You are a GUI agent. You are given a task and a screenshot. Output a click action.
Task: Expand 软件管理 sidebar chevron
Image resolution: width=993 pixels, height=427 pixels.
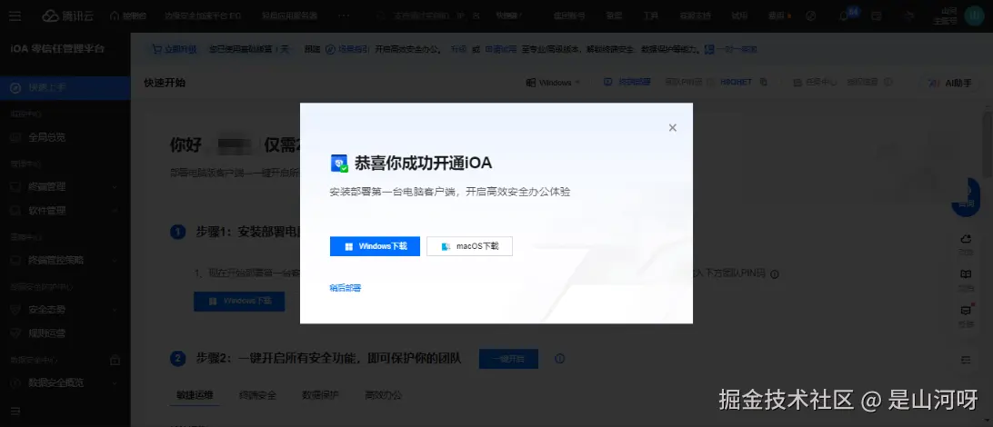pos(115,211)
